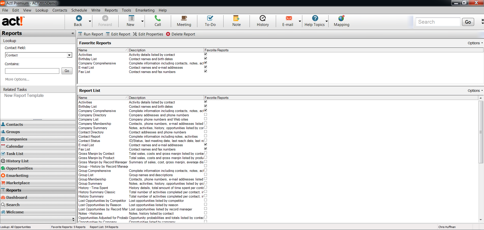Open the Tools menu

(126, 10)
